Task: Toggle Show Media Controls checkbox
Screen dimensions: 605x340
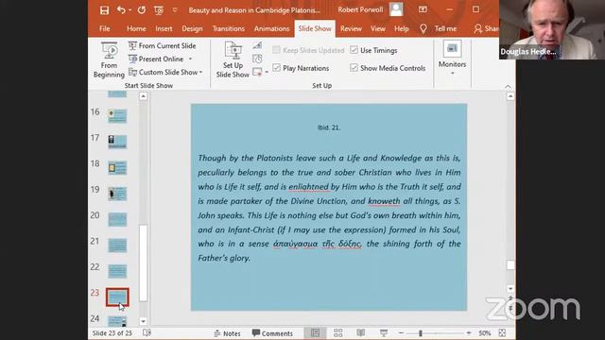Action: (354, 67)
